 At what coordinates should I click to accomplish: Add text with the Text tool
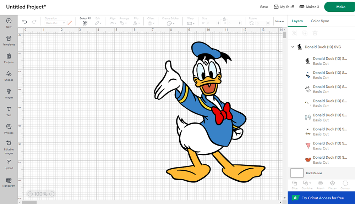(x=9, y=111)
